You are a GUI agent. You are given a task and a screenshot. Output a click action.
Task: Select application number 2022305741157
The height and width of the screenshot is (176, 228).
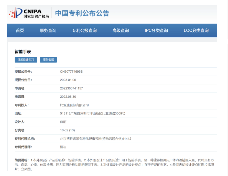coord(71,88)
